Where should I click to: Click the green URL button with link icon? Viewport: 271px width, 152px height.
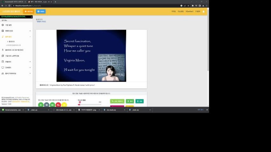(117, 101)
